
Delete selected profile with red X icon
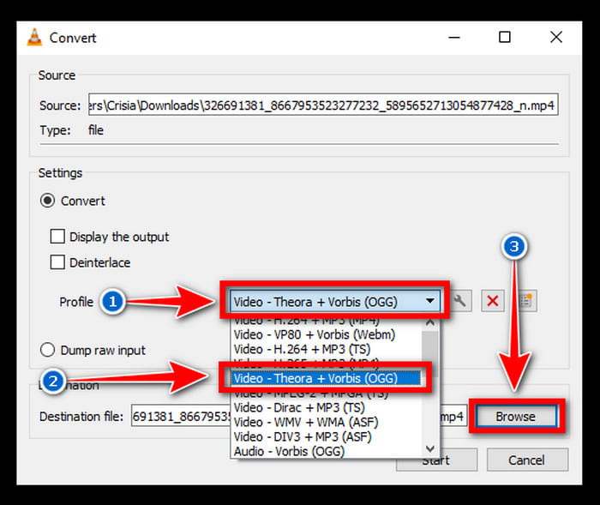pyautogui.click(x=493, y=301)
